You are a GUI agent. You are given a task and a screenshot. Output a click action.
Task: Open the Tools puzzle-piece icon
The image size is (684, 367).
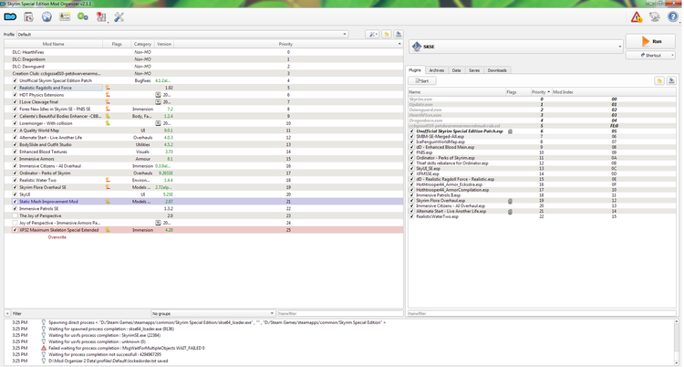(101, 17)
